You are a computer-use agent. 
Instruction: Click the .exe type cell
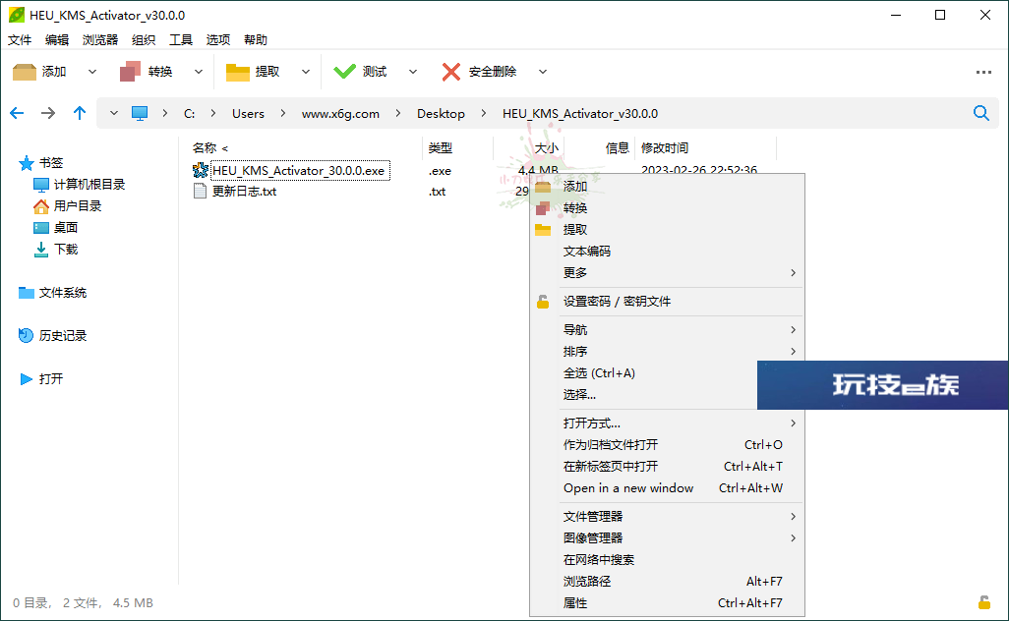[440, 171]
